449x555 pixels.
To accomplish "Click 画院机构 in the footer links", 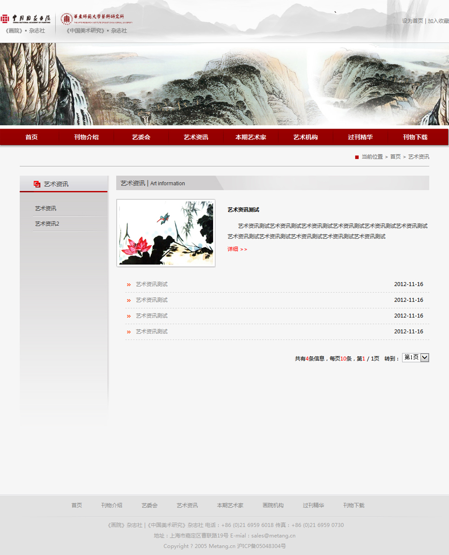I will point(273,506).
